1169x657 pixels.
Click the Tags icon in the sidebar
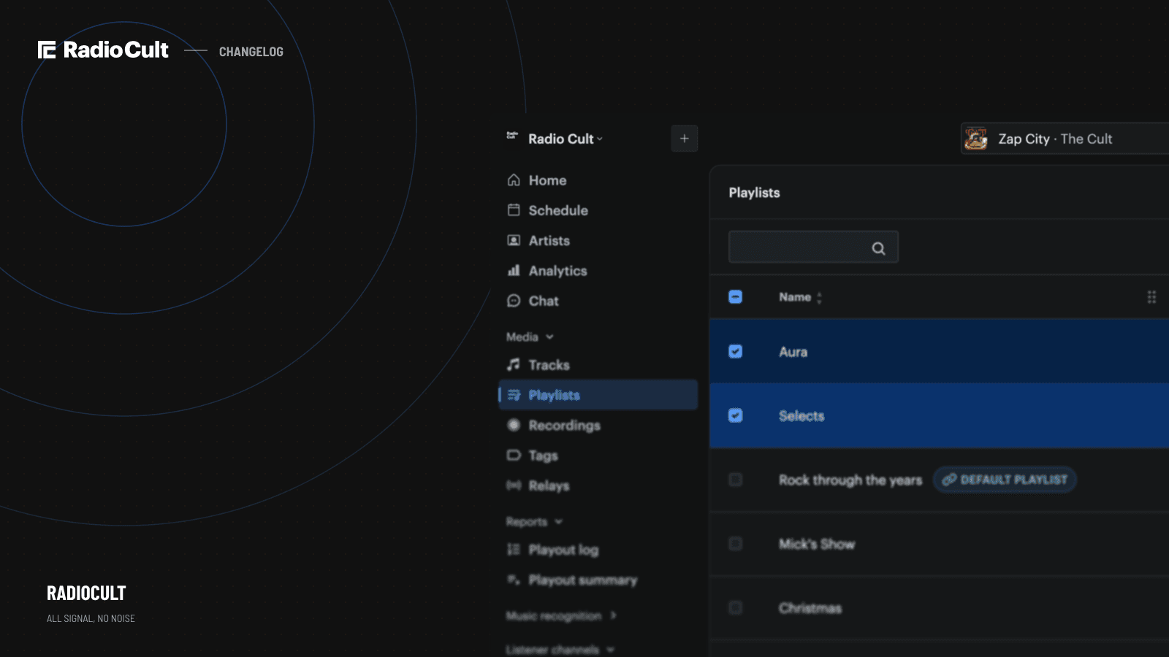tap(514, 455)
